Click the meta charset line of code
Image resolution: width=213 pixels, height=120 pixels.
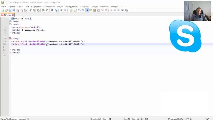(26, 27)
